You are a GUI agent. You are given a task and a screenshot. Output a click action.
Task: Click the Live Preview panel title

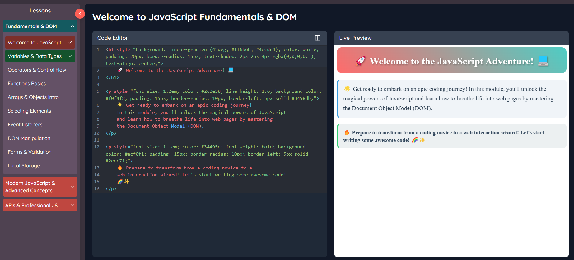coord(355,38)
